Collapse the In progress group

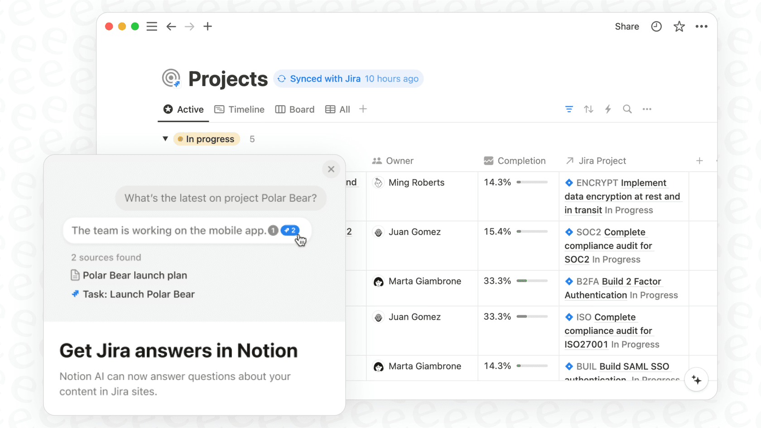click(x=165, y=139)
